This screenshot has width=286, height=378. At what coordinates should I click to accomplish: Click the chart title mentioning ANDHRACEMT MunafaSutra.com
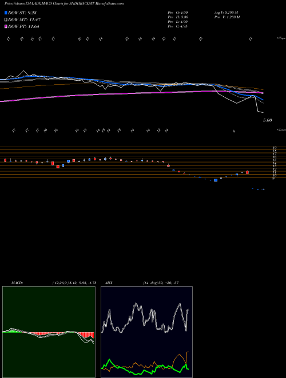64,3
